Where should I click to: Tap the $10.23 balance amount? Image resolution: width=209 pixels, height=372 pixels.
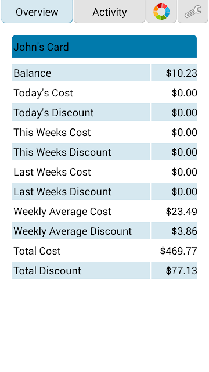click(182, 73)
